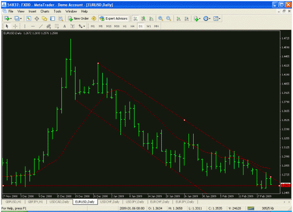
Task: Expand the Profiles dropdown arrow
Action: [x=21, y=18]
